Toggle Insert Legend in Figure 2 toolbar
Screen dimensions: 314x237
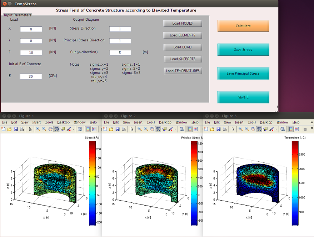pyautogui.click(x=196, y=129)
